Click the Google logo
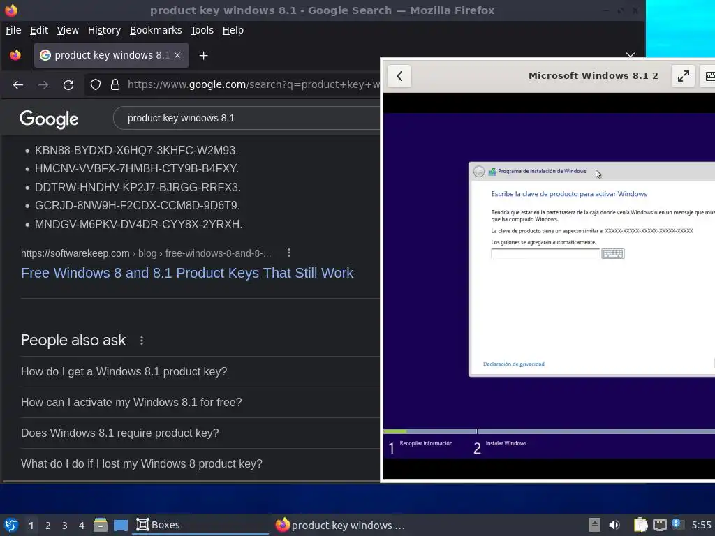The width and height of the screenshot is (715, 536). tap(49, 119)
